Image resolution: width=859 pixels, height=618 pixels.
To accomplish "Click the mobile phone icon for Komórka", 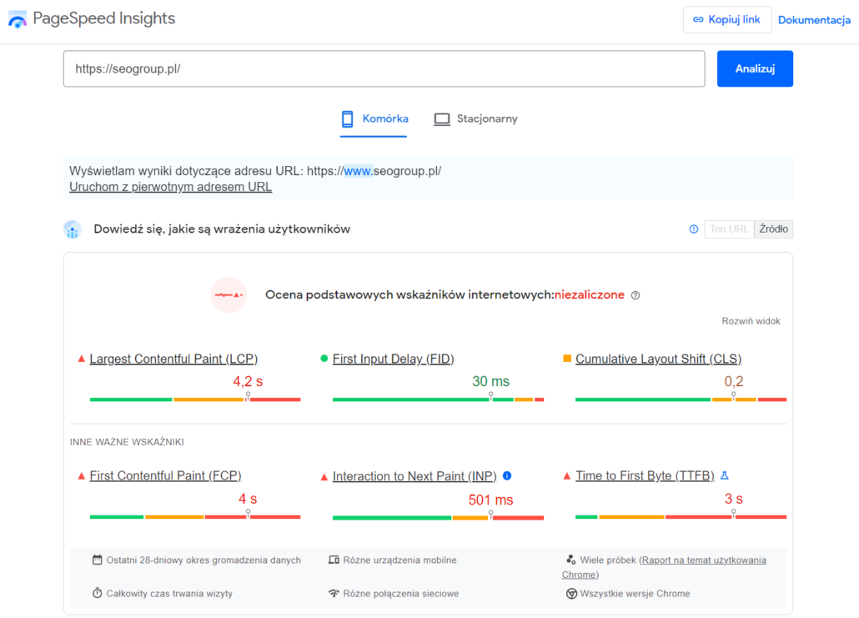I will 347,119.
